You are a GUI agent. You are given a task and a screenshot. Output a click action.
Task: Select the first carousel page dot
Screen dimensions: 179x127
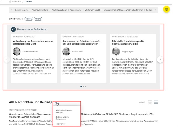(x=81, y=86)
